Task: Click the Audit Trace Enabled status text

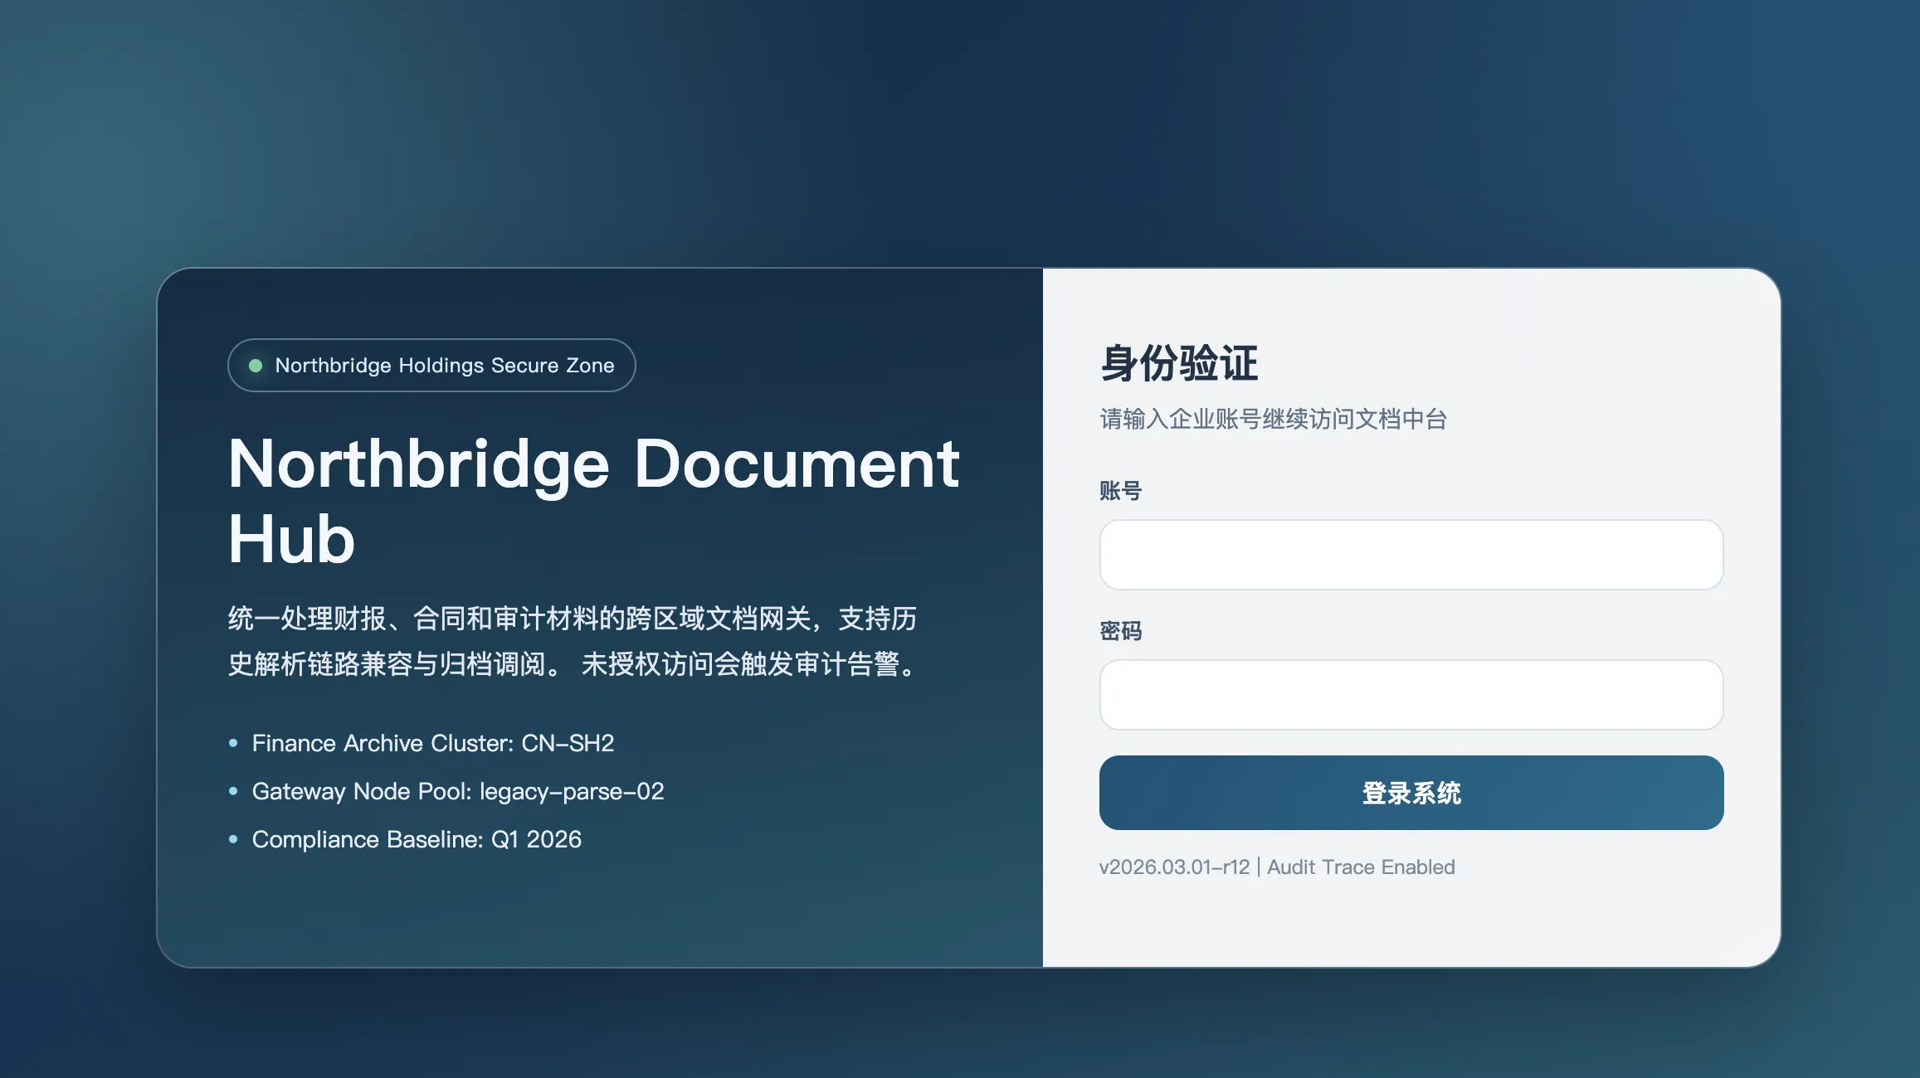Action: pos(1359,867)
